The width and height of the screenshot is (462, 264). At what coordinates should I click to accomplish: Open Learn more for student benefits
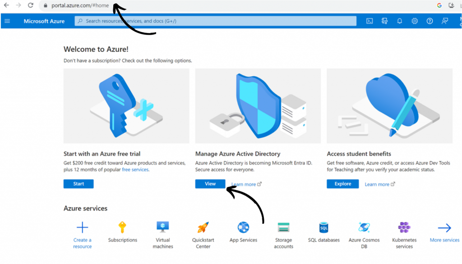coord(380,184)
